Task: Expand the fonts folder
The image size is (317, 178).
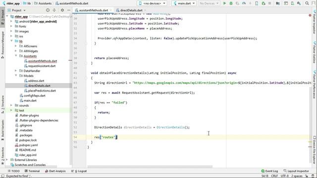Action: [11, 26]
